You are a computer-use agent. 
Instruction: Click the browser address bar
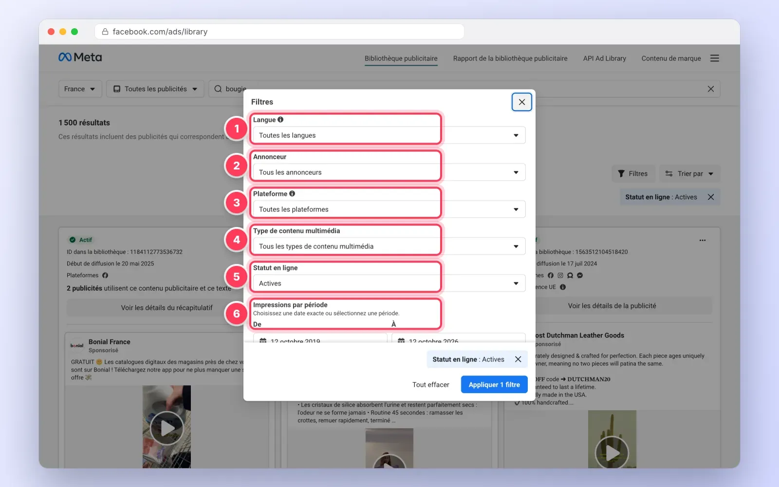(279, 32)
